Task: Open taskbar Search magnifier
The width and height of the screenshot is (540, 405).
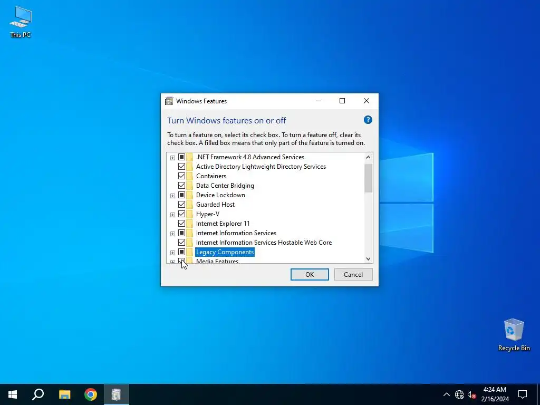Action: pos(38,394)
